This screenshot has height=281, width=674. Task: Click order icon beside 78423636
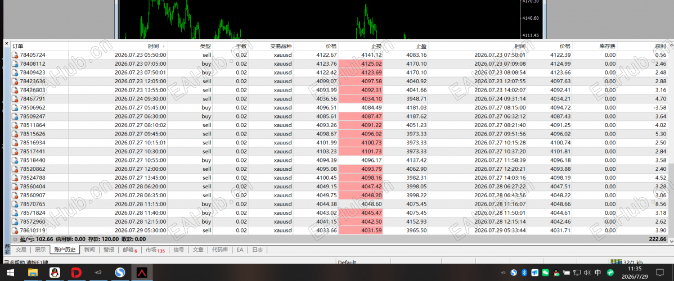(15, 81)
